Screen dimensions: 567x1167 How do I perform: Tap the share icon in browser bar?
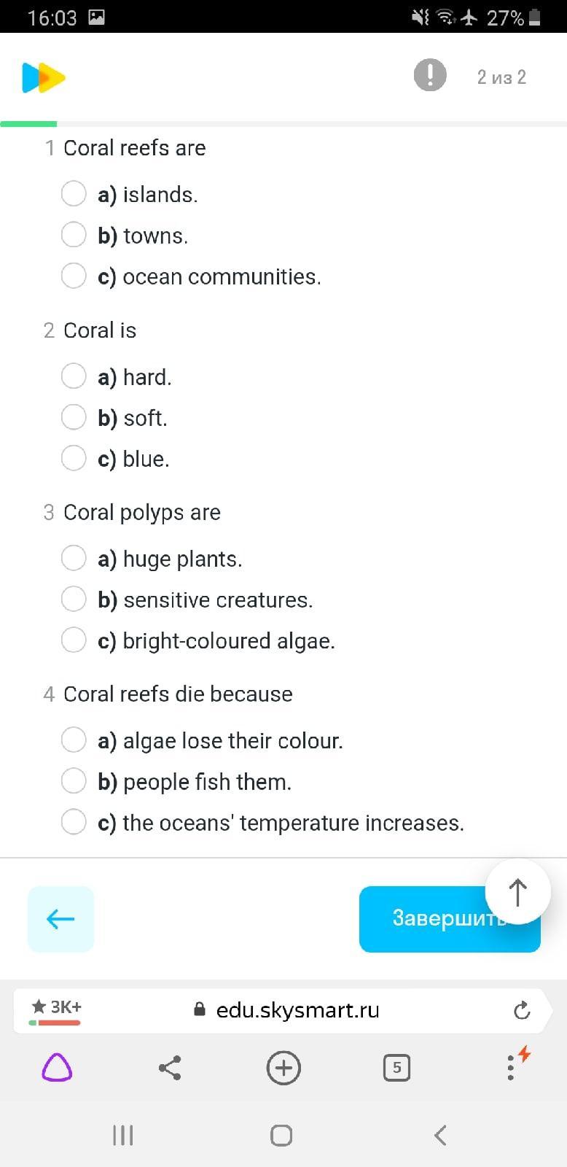click(x=170, y=1069)
